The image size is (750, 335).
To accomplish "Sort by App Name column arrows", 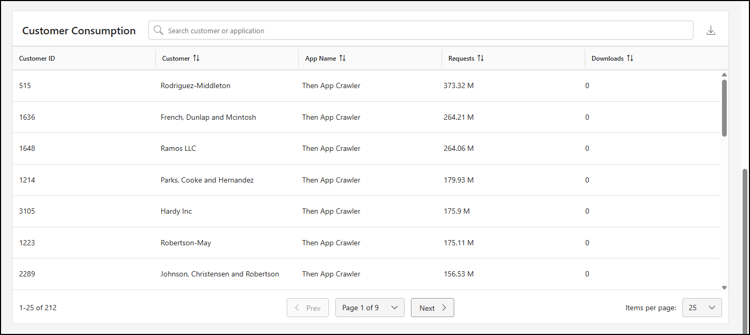I will pos(342,58).
